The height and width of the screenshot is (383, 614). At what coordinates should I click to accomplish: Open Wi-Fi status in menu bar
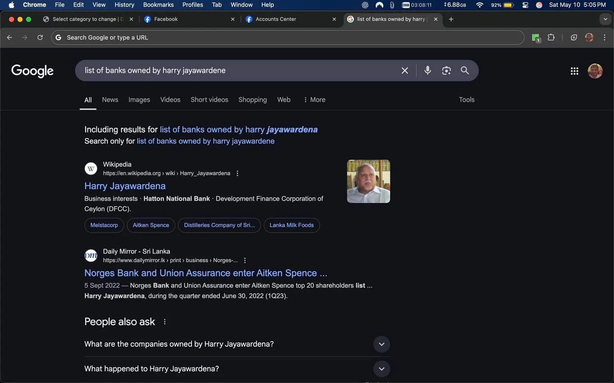(x=479, y=5)
